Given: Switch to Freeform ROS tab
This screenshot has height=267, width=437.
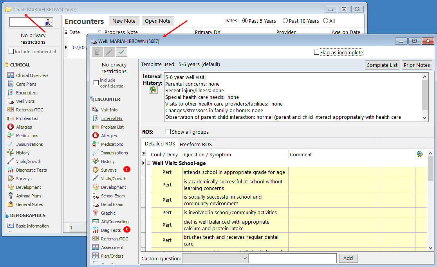Looking at the screenshot, I should click(196, 144).
